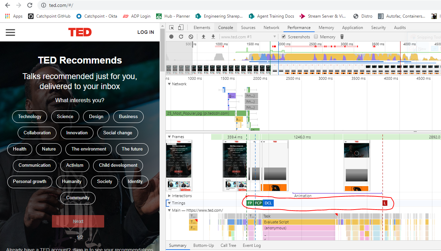Open the Hub - Planner bookmark
The height and width of the screenshot is (251, 441).
pos(173,16)
